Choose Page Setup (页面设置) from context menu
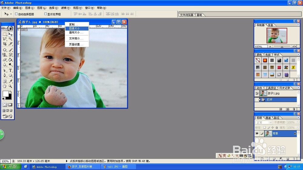 [77, 44]
